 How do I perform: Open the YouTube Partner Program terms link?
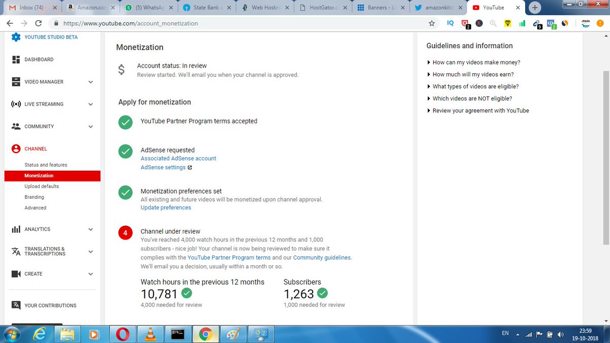[x=229, y=258]
